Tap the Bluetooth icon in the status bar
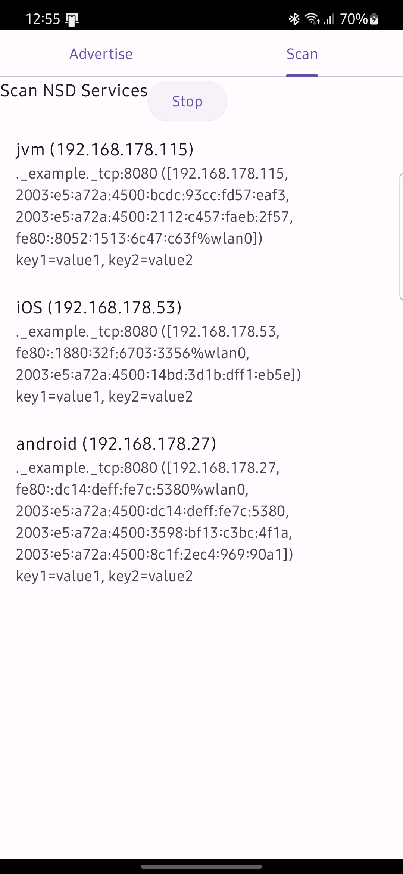This screenshot has height=874, width=403. pos(294,18)
